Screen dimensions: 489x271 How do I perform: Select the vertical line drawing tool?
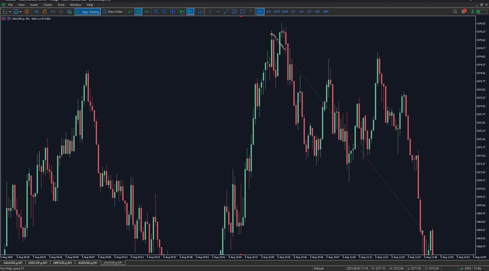210,12
